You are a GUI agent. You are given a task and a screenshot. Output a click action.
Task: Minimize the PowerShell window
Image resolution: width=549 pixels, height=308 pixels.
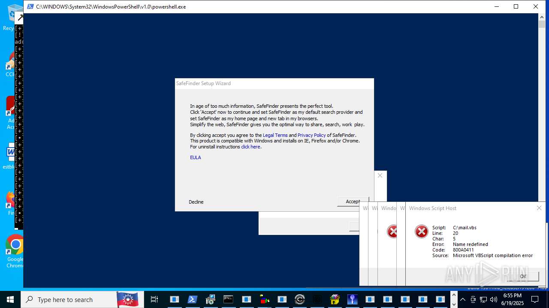pos(497,6)
